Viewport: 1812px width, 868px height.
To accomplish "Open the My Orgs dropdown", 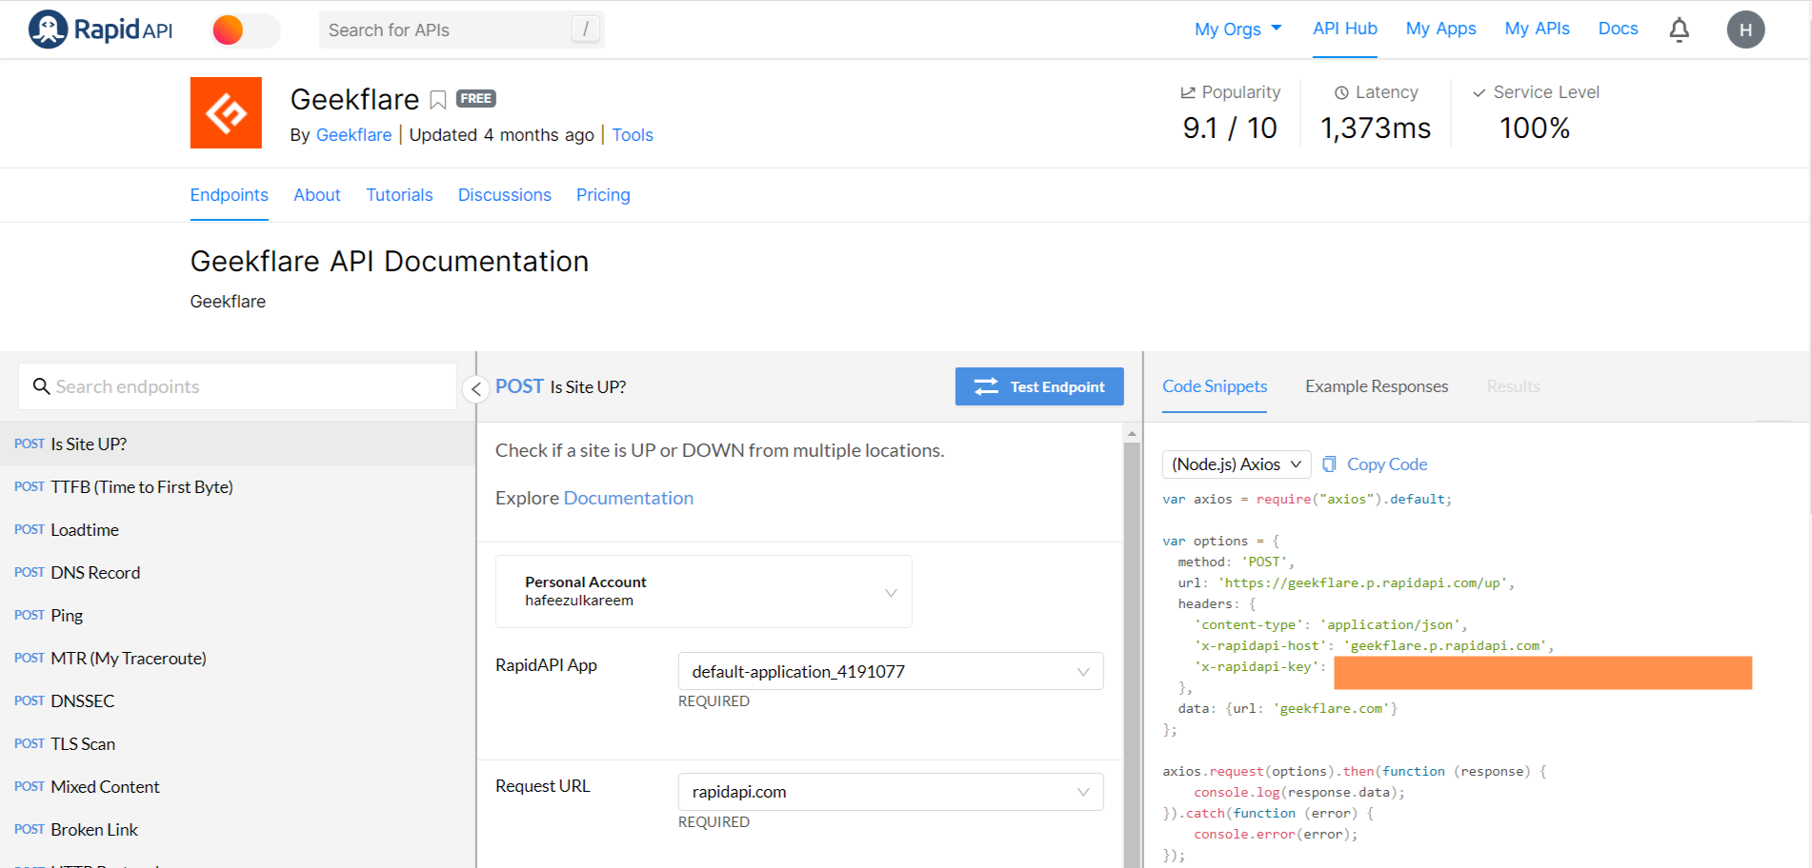I will [1238, 30].
